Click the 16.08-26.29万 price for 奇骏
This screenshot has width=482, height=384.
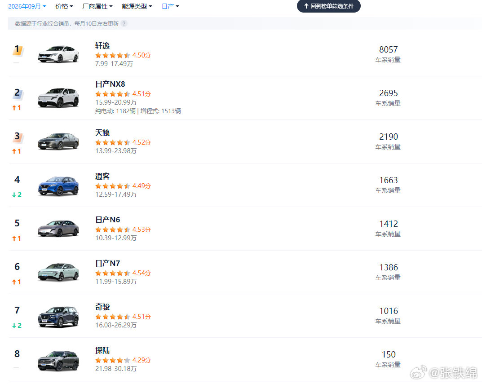tap(116, 325)
